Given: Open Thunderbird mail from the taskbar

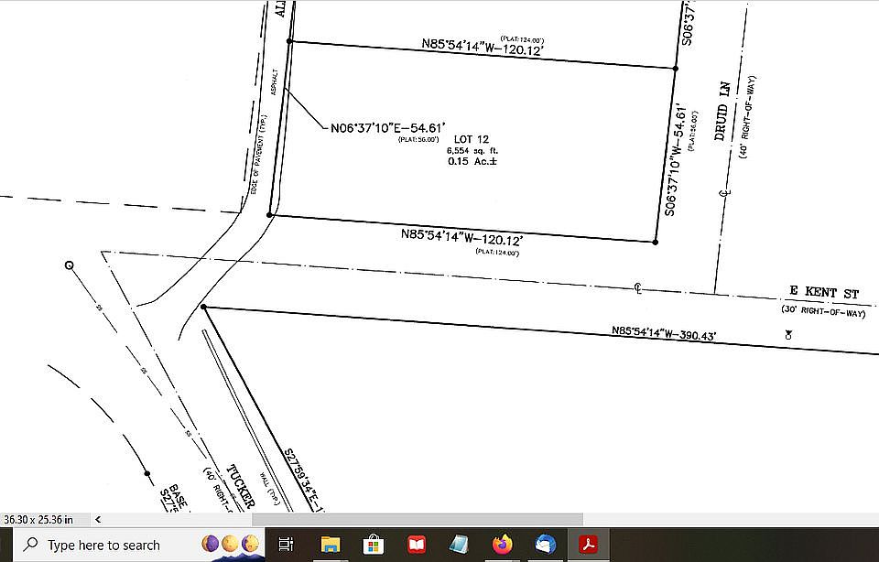Looking at the screenshot, I should [545, 544].
